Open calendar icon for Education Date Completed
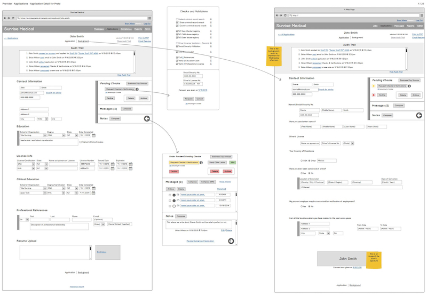 click(x=94, y=135)
